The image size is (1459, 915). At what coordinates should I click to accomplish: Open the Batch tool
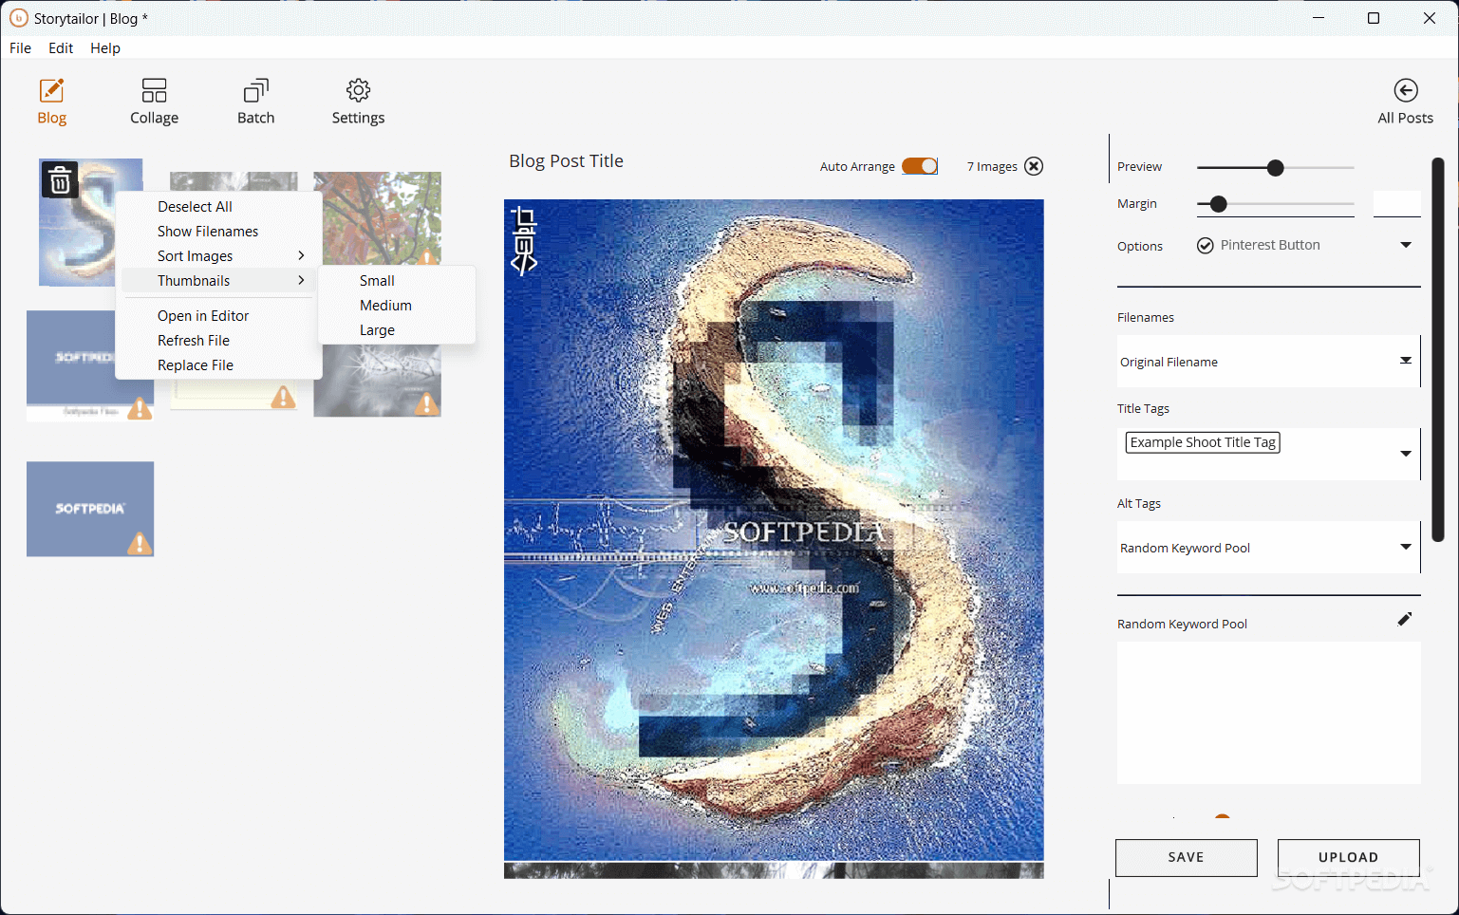point(255,103)
